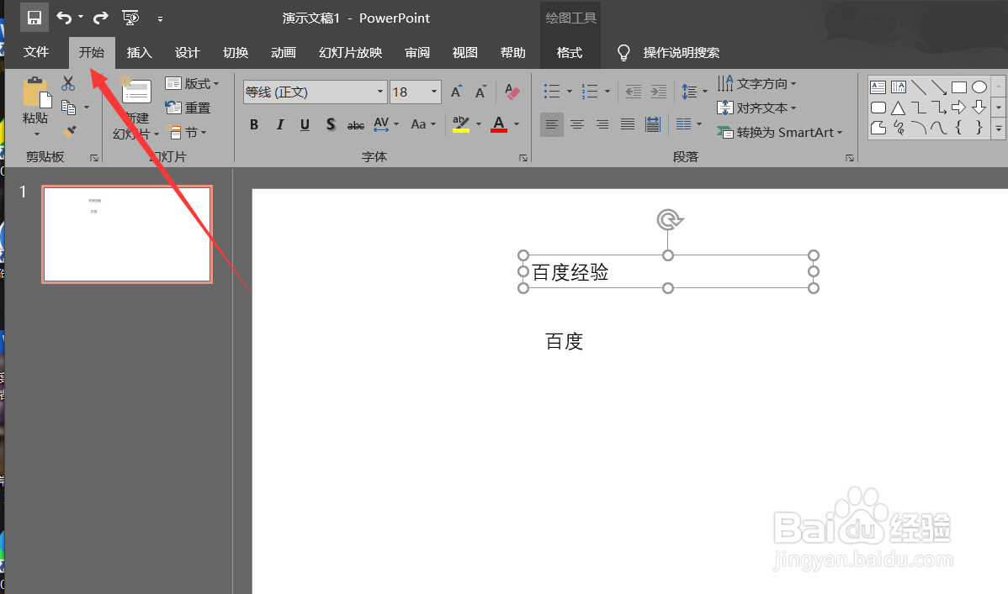Open the 节 section dropdown

click(x=187, y=132)
